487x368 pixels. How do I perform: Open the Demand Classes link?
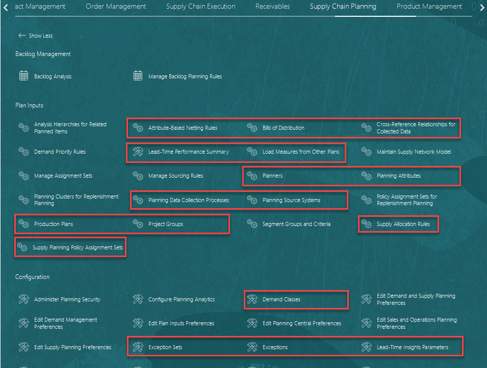point(281,299)
